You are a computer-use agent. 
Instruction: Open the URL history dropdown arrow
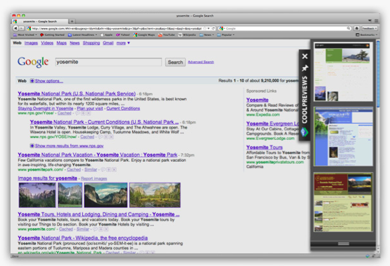coord(209,29)
